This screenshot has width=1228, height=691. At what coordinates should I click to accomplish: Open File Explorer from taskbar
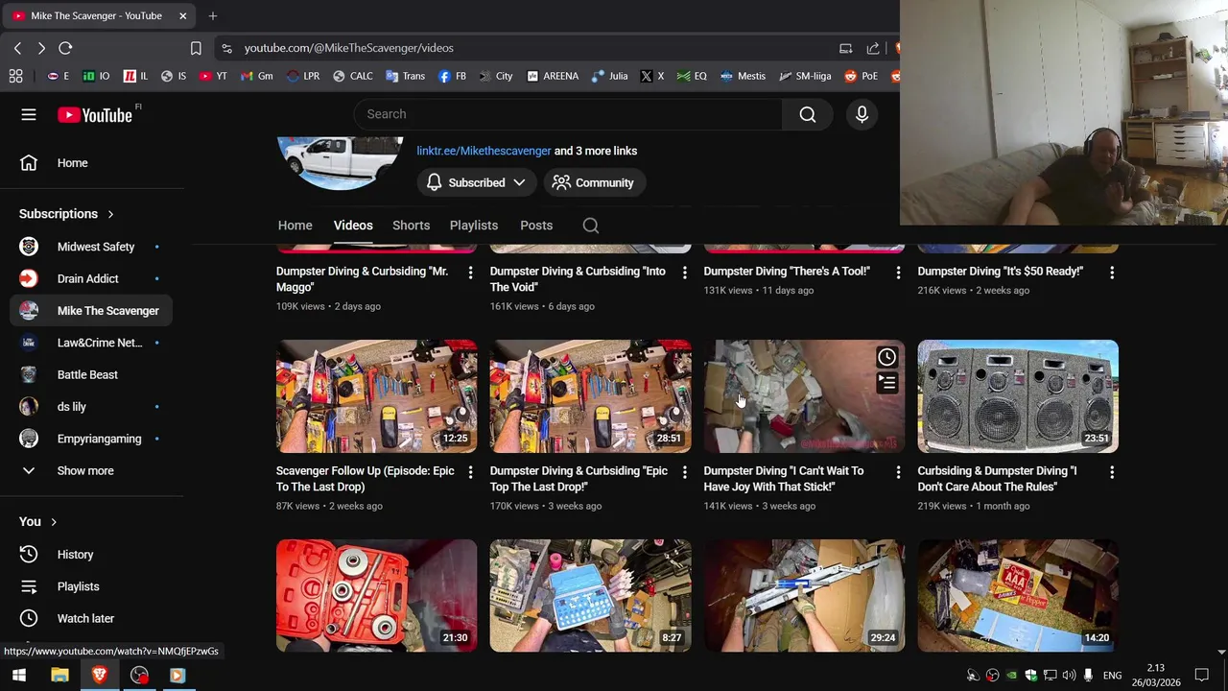pyautogui.click(x=59, y=675)
